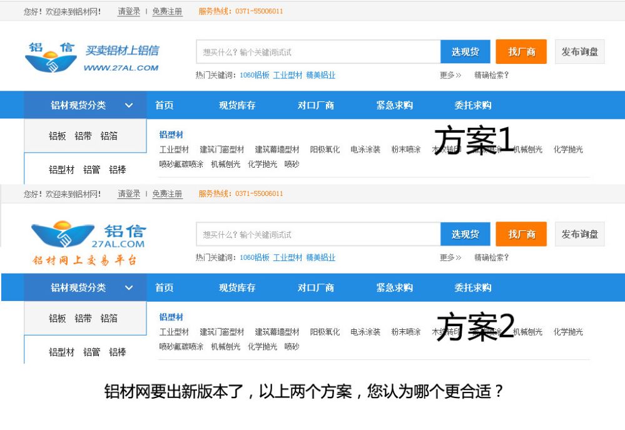Screen dimensions: 625x430
Task: Go to 首页 in 方案1 navigation bar
Action: pyautogui.click(x=164, y=105)
